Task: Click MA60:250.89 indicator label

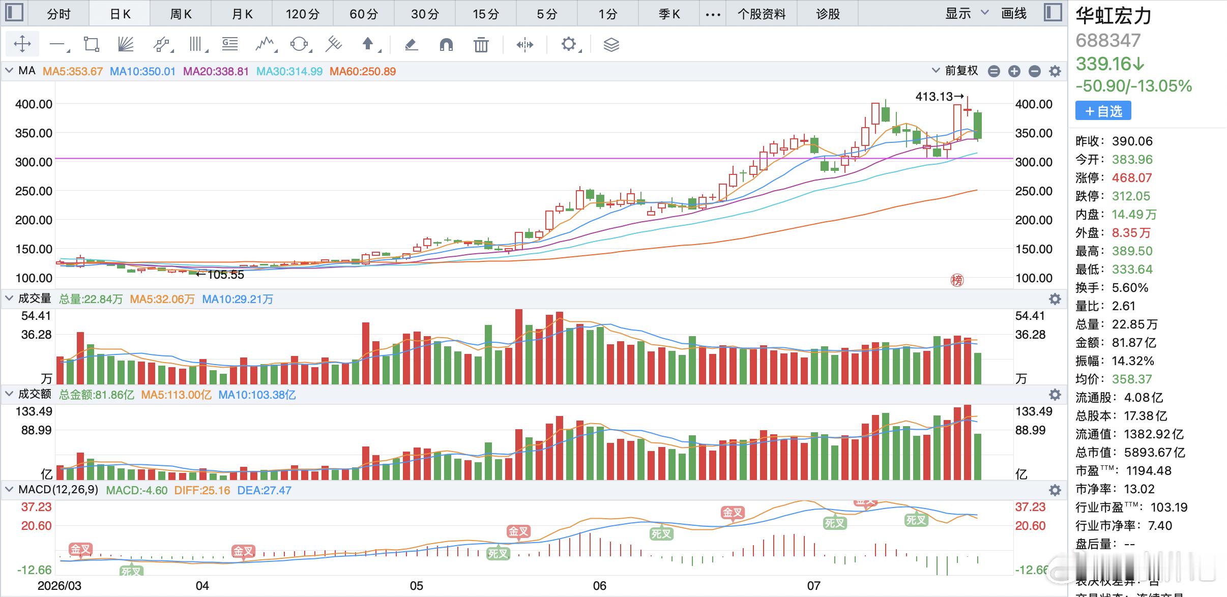Action: click(363, 71)
